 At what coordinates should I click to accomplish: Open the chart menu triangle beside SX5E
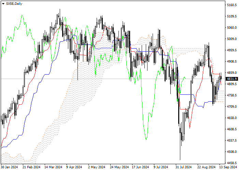click(x=3, y=4)
